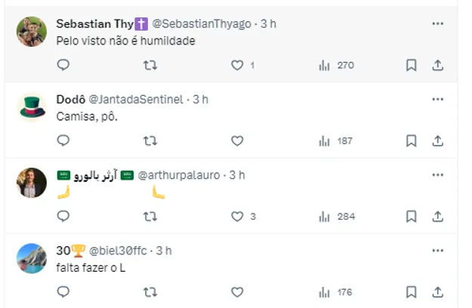
Task: Repost the @arthurpalauro tweet
Action: (x=150, y=217)
